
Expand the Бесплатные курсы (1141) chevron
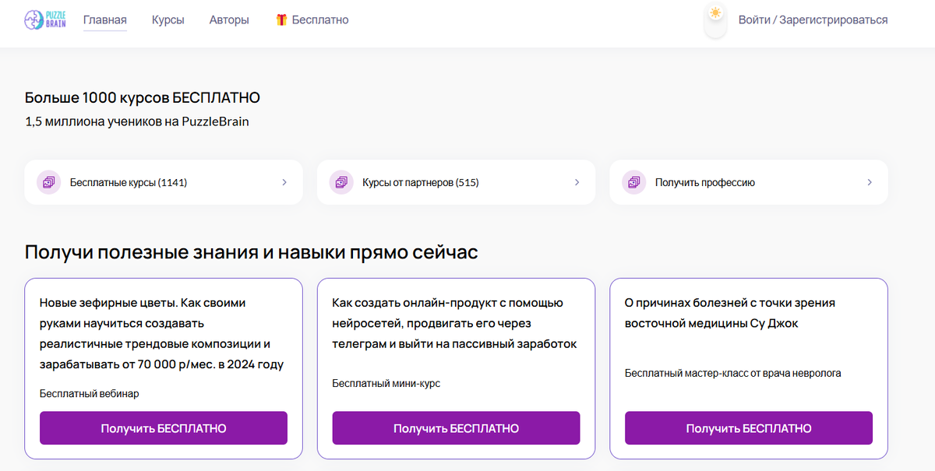(x=284, y=182)
